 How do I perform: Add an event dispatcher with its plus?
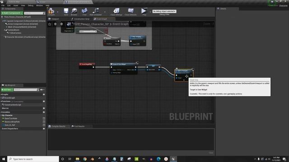[x=44, y=129]
